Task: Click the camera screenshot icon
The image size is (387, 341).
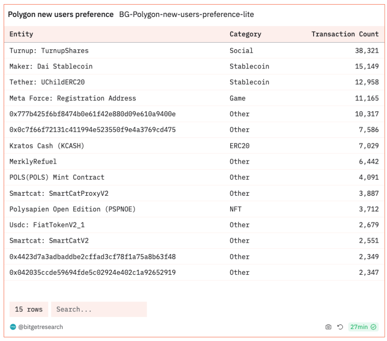Action: [328, 327]
